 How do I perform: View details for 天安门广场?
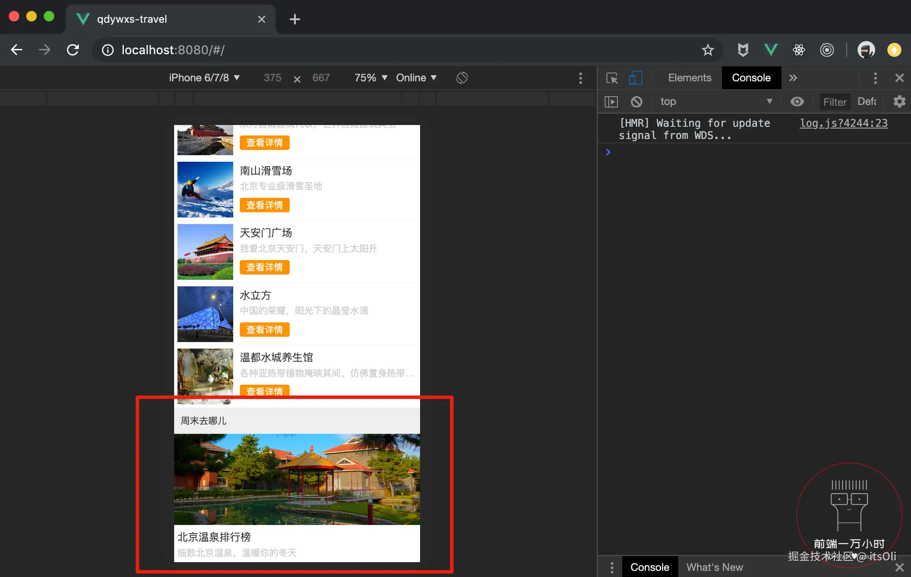[x=265, y=267]
